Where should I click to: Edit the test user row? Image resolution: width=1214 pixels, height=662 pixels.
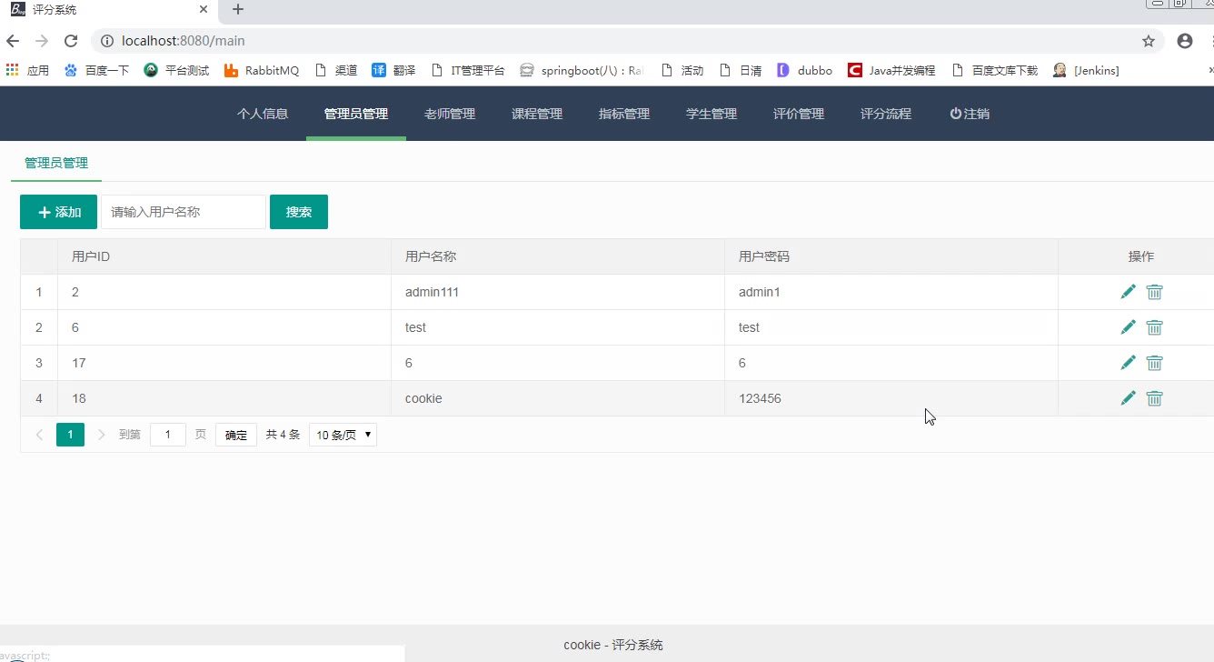coord(1128,327)
